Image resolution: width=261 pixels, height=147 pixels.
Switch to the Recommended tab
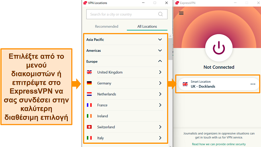[106, 26]
